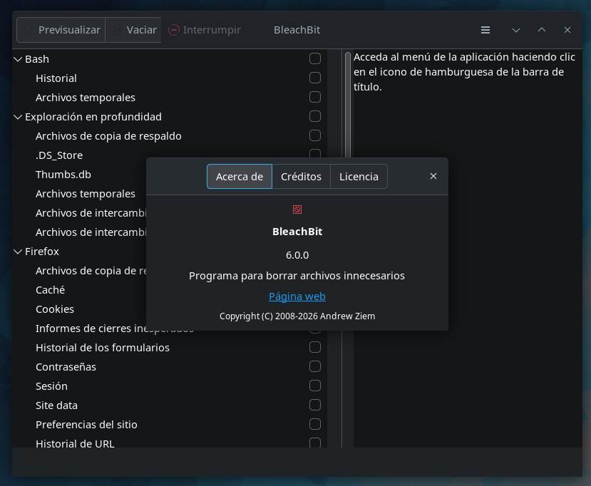Click the BleachBit logo in the About dialog
This screenshot has width=591, height=486.
(297, 209)
